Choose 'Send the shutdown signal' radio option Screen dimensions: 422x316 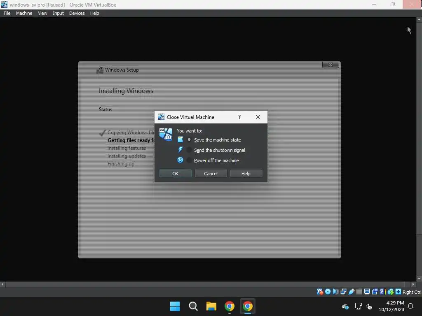189,150
